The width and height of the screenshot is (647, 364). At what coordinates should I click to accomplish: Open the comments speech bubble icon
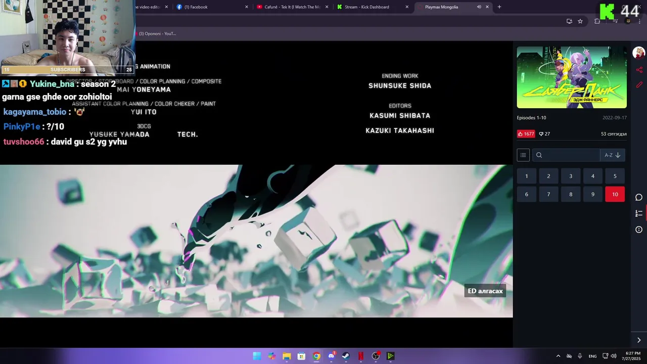[639, 197]
